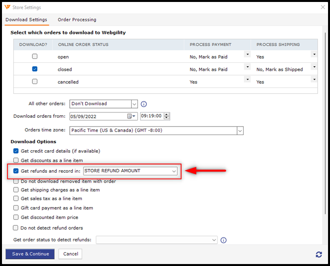
Task: Enable Do not detect refund orders
Action: click(x=16, y=228)
